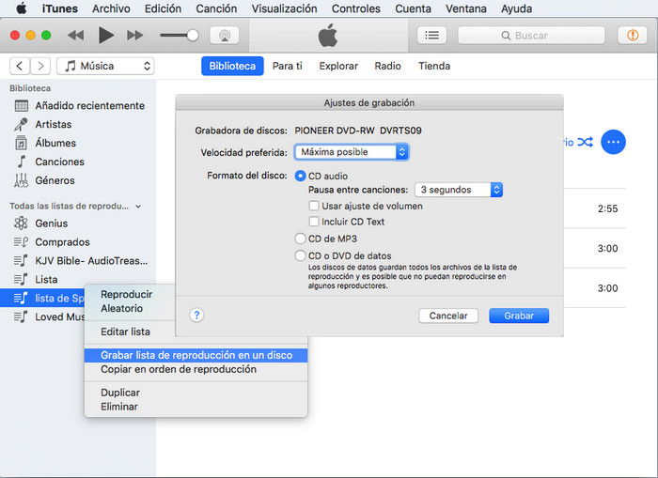Skip to next track with fast-forward button
Screen dimensions: 658x478
134,36
